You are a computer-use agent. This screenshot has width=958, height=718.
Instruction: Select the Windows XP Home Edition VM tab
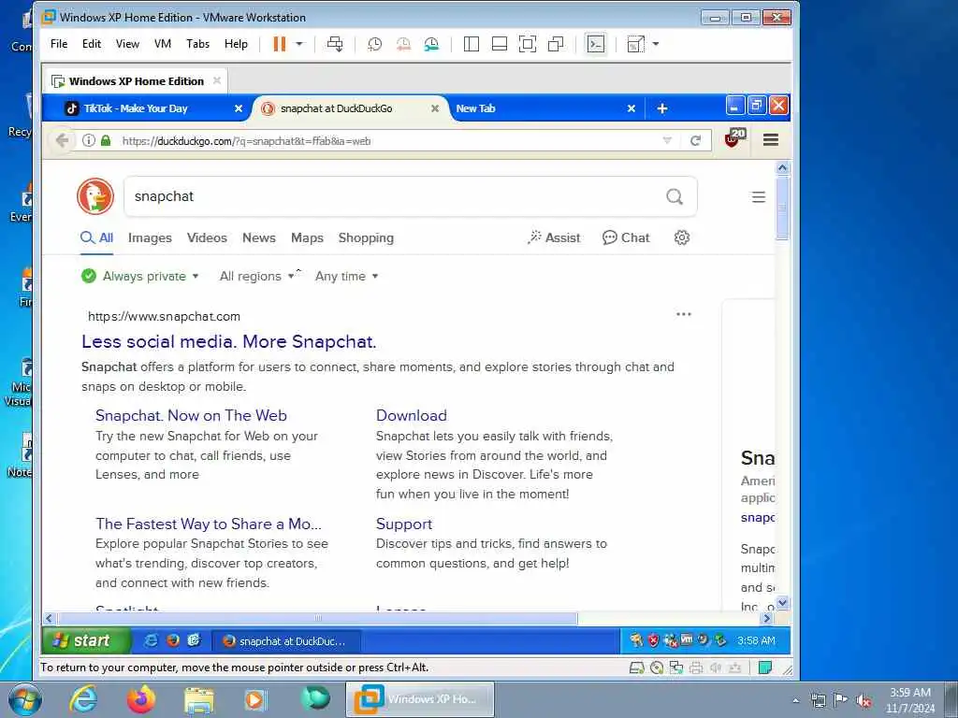point(136,81)
